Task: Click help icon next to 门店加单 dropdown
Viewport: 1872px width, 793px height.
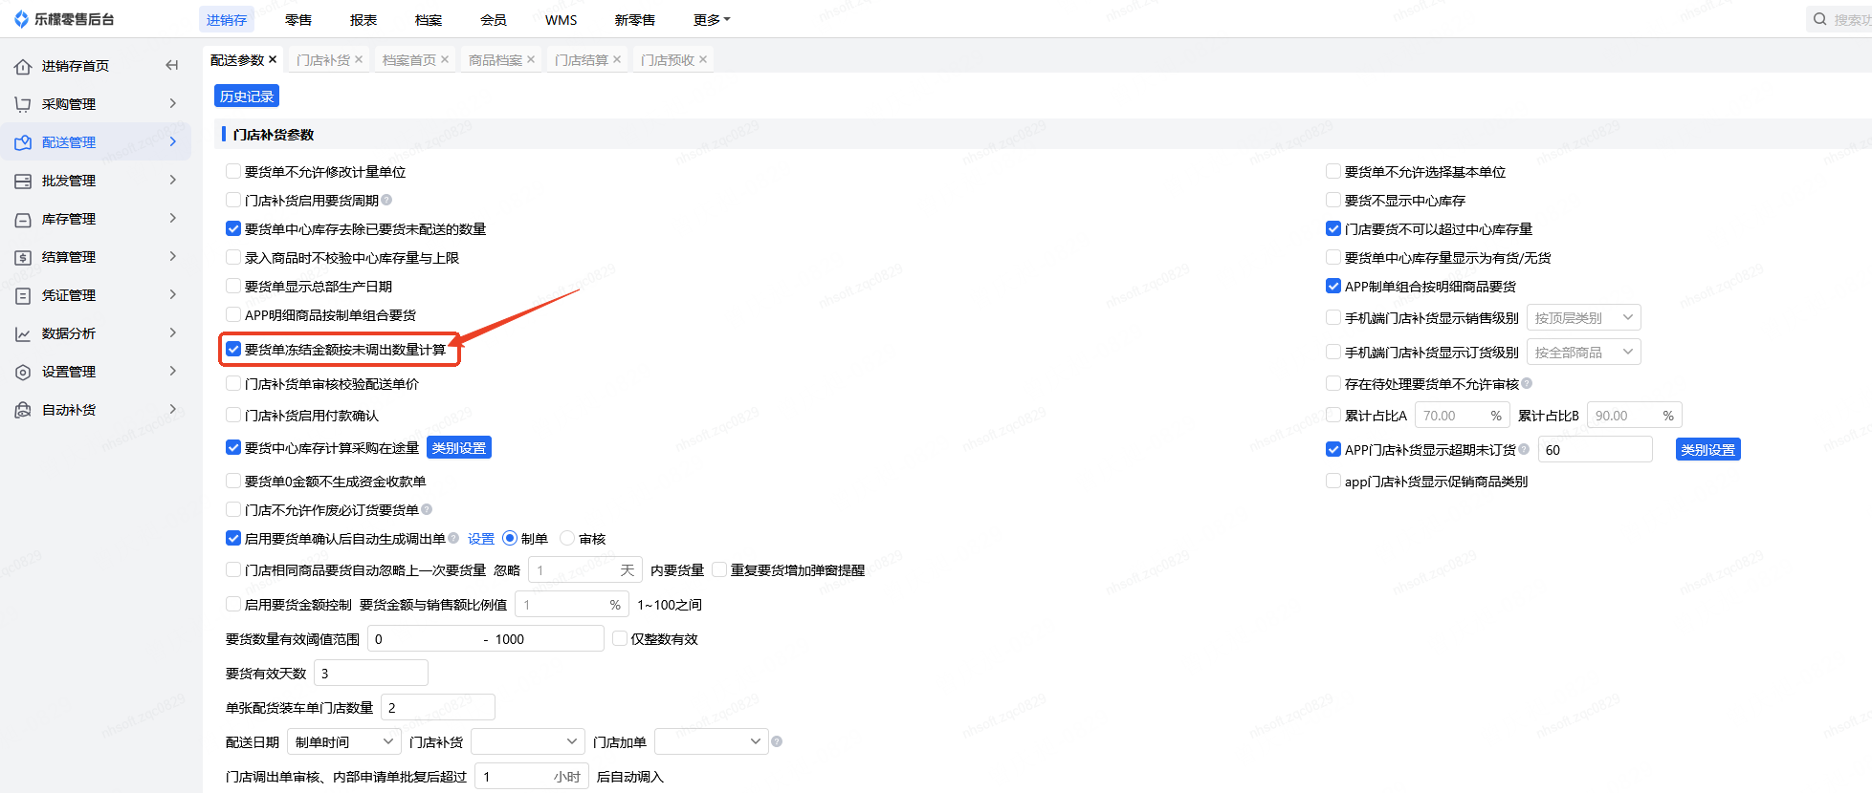Action: 777,741
